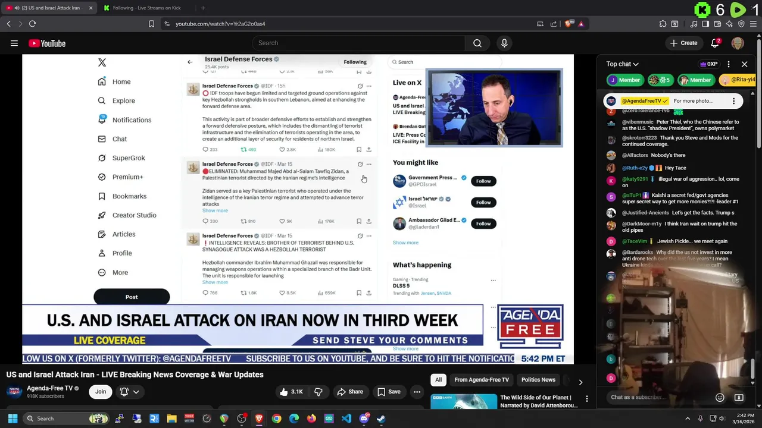Close the US and Israel Attack tab
Viewport: 762px width, 428px height.
tap(90, 8)
